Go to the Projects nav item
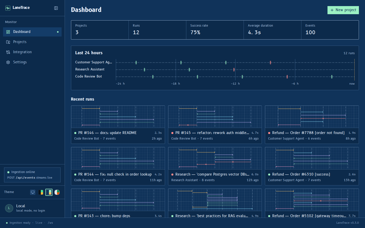 pos(32,42)
